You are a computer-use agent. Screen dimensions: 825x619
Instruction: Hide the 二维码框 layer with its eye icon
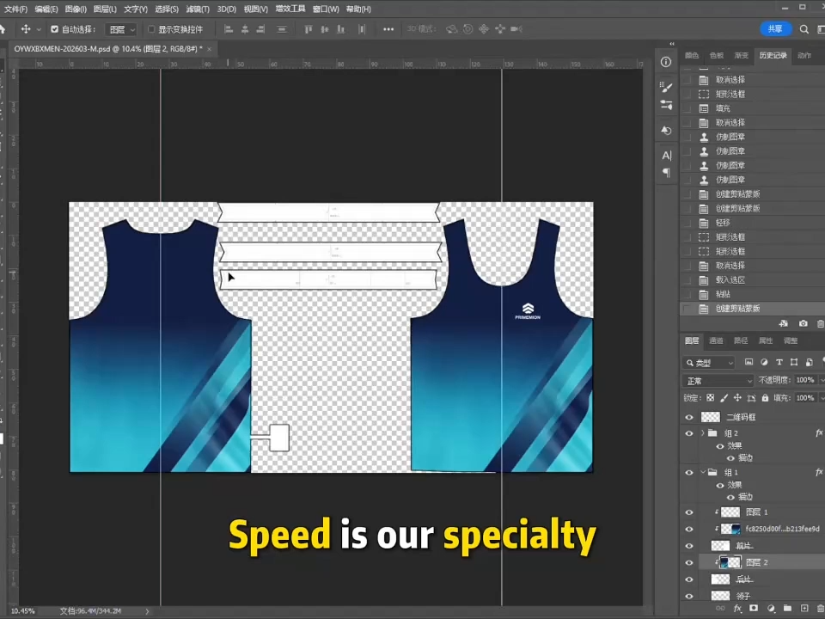coord(688,417)
